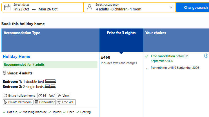Click the Change search button
209x117 pixels.
(x=193, y=7)
